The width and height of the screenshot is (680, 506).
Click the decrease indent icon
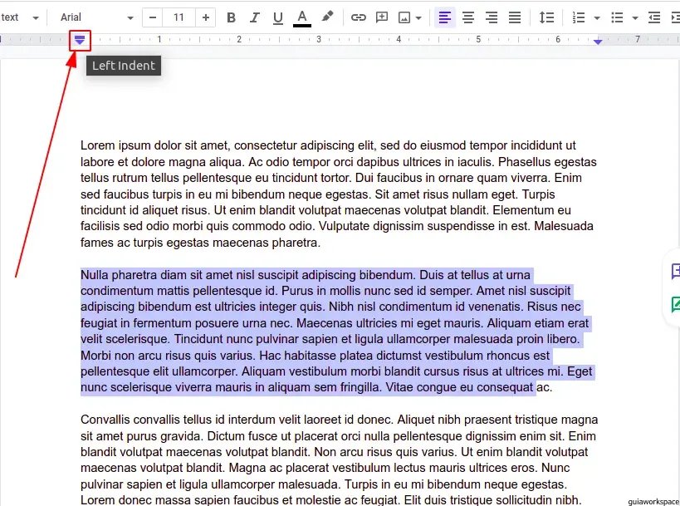tap(654, 17)
